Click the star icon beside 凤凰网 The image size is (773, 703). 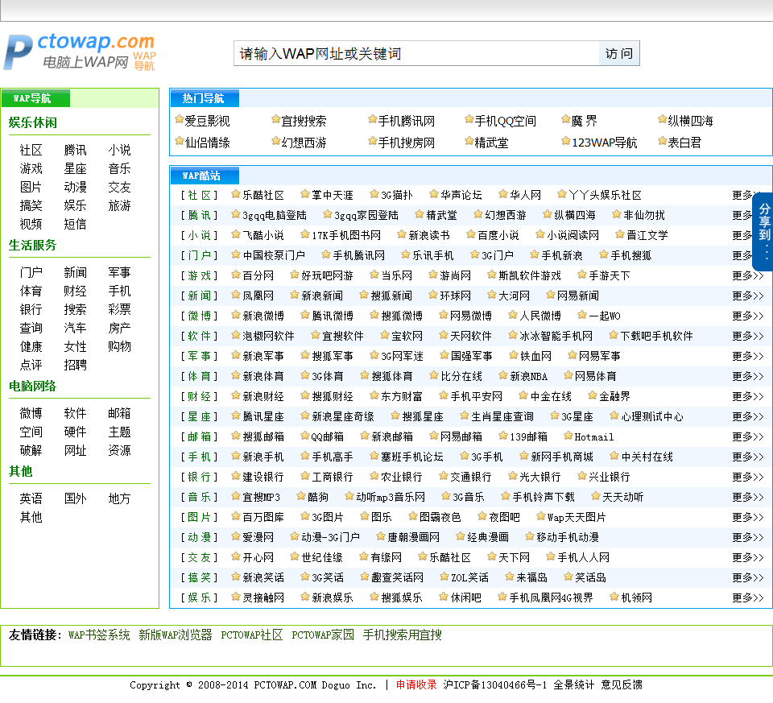236,296
